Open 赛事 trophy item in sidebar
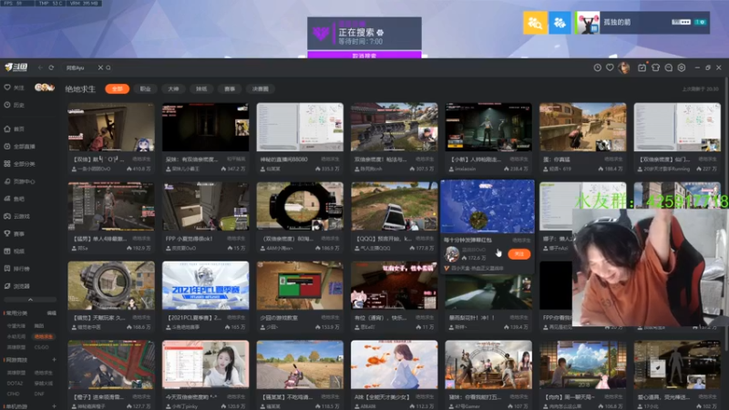 [14, 233]
